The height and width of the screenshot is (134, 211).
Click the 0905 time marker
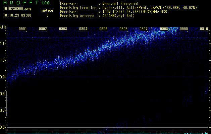tap(103, 29)
